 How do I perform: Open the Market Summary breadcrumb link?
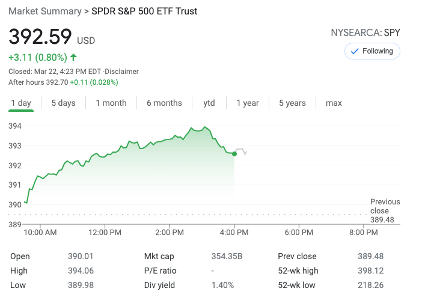[44, 11]
